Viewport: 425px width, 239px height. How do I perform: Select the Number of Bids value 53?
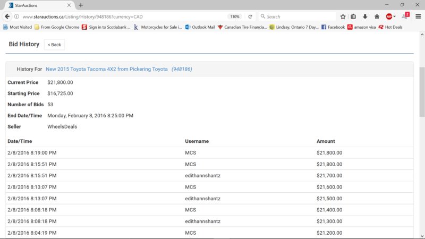coord(50,105)
